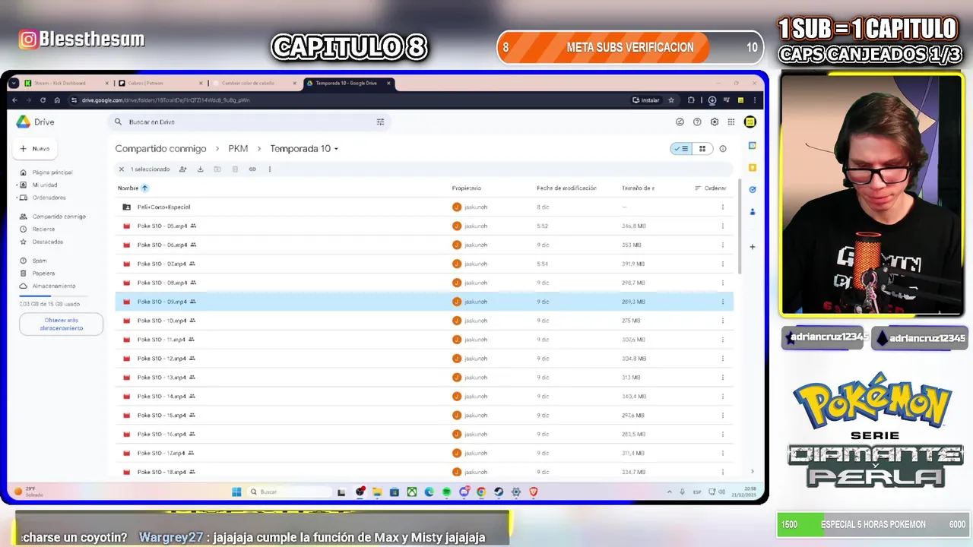Go to Compartido conmigo breadcrumb
Image resolution: width=973 pixels, height=547 pixels.
pos(160,149)
